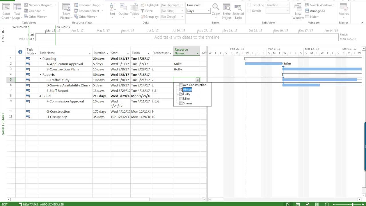This screenshot has height=206, width=366.
Task: Click Resource Sheet icon in status bar
Action: click(317, 204)
